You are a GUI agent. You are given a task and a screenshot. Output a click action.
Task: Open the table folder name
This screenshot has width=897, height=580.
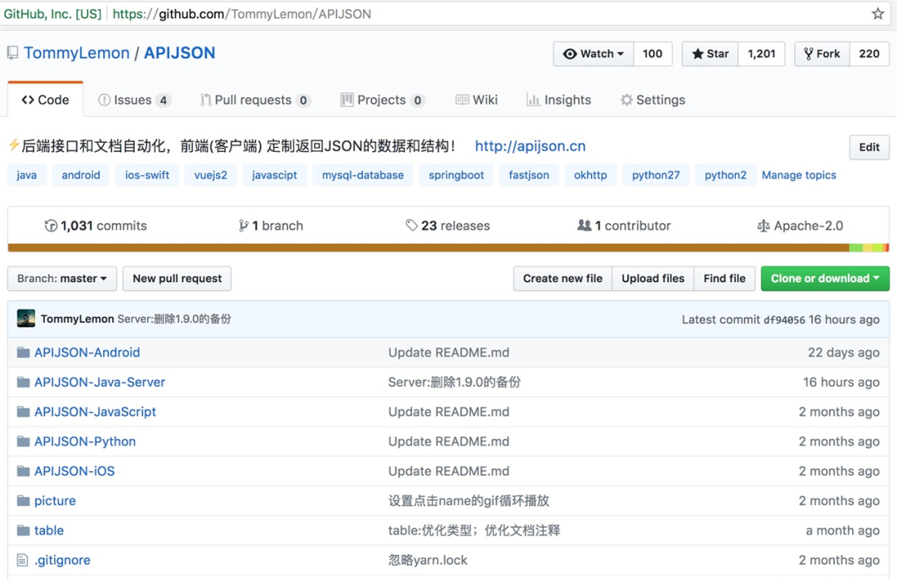[x=49, y=530]
